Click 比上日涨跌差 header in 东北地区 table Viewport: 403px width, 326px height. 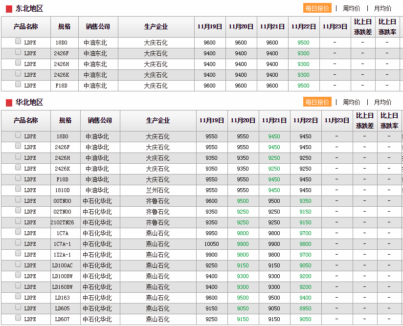pos(363,27)
